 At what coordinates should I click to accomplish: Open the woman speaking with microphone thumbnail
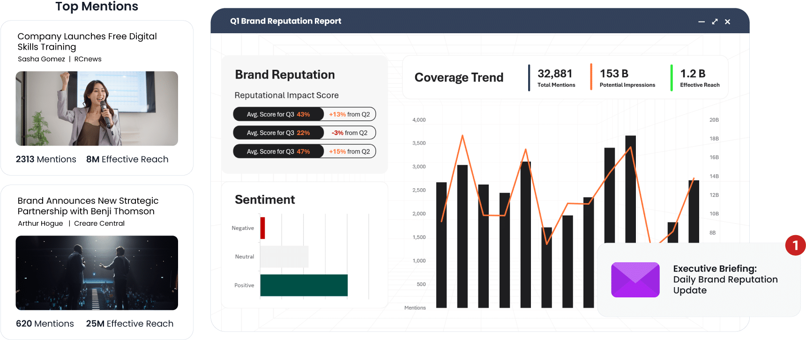coord(97,108)
